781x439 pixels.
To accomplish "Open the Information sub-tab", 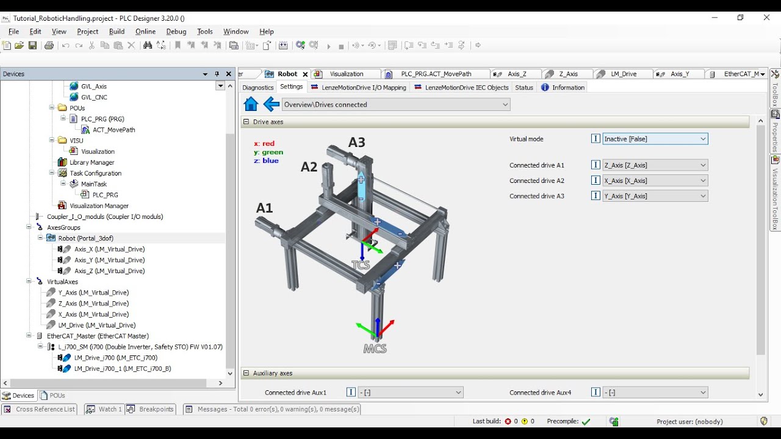I will pyautogui.click(x=563, y=88).
